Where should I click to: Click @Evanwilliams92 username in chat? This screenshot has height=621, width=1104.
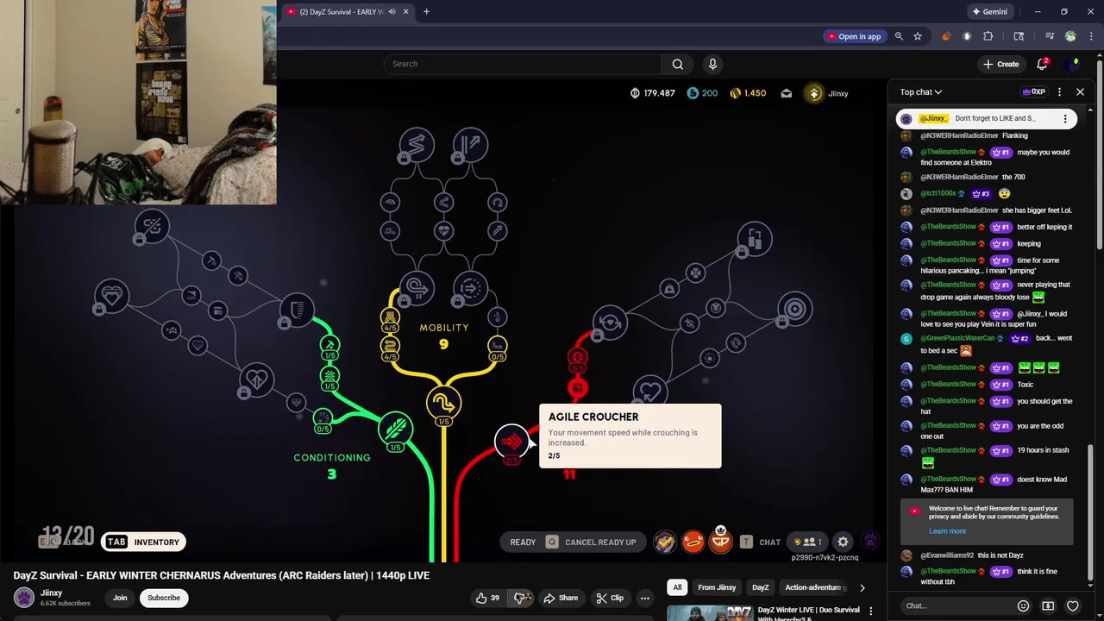coord(947,555)
